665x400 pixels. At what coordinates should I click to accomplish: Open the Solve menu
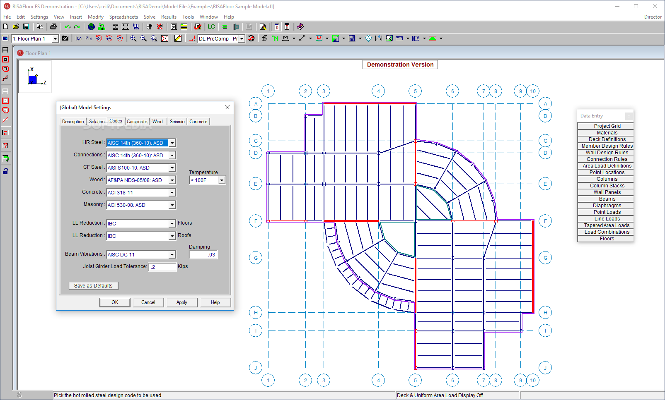[x=150, y=17]
